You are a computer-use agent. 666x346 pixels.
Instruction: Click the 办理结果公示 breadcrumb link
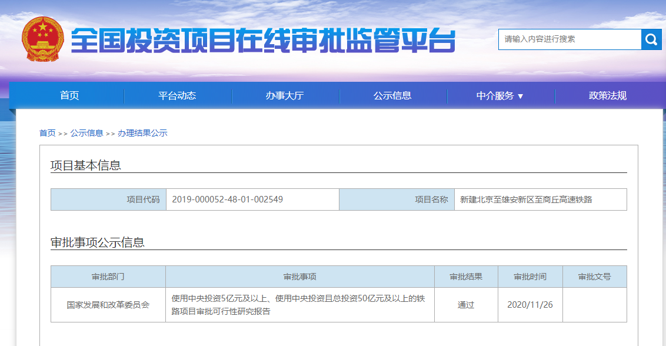pos(142,133)
